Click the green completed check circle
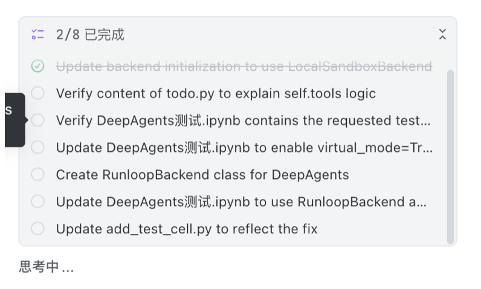Viewport: 481px width, 289px height. [37, 66]
